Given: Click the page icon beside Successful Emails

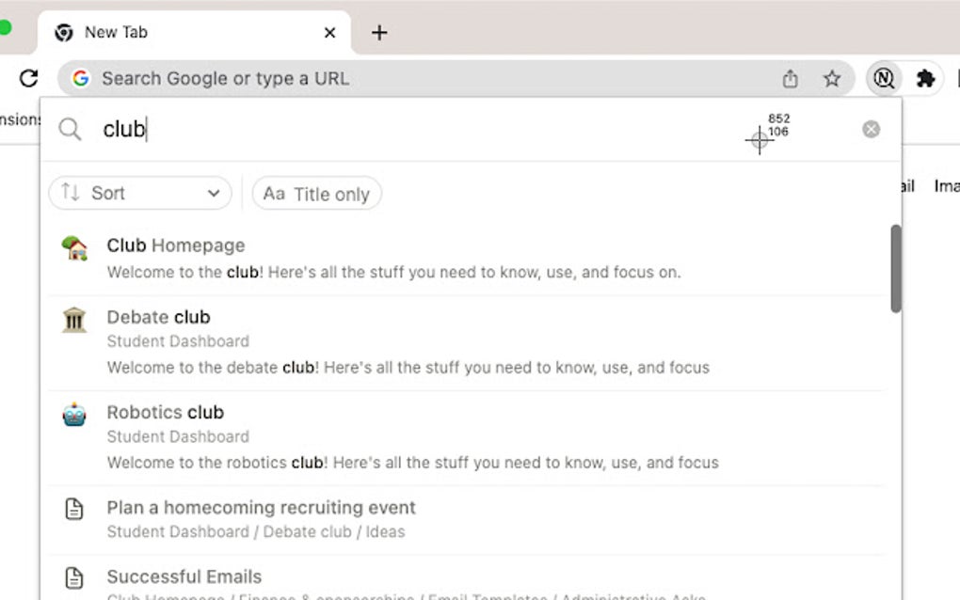Looking at the screenshot, I should tap(74, 577).
